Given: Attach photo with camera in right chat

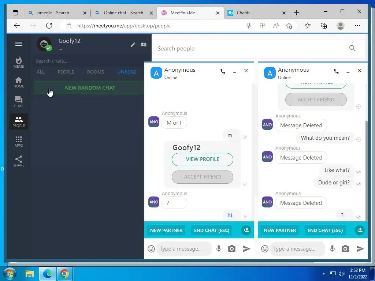Looking at the screenshot, I should [x=345, y=249].
